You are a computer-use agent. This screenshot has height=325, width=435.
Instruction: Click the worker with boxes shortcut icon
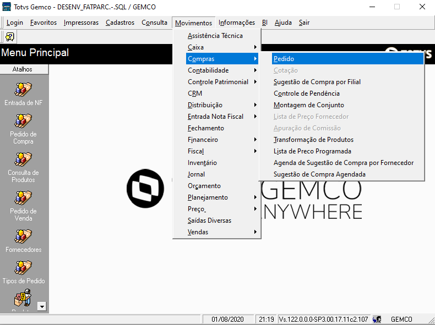point(23,298)
